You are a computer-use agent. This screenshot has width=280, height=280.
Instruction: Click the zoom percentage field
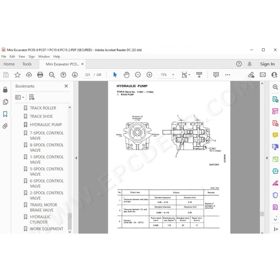point(164,75)
